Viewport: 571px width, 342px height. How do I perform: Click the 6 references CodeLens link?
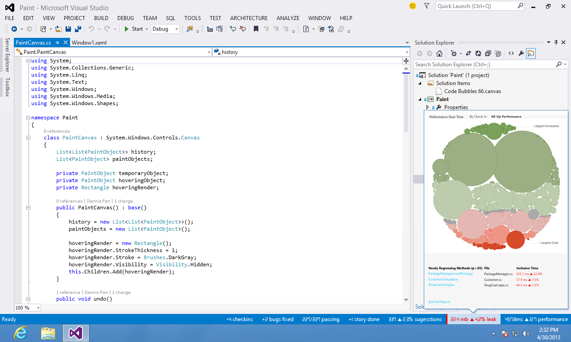click(57, 131)
